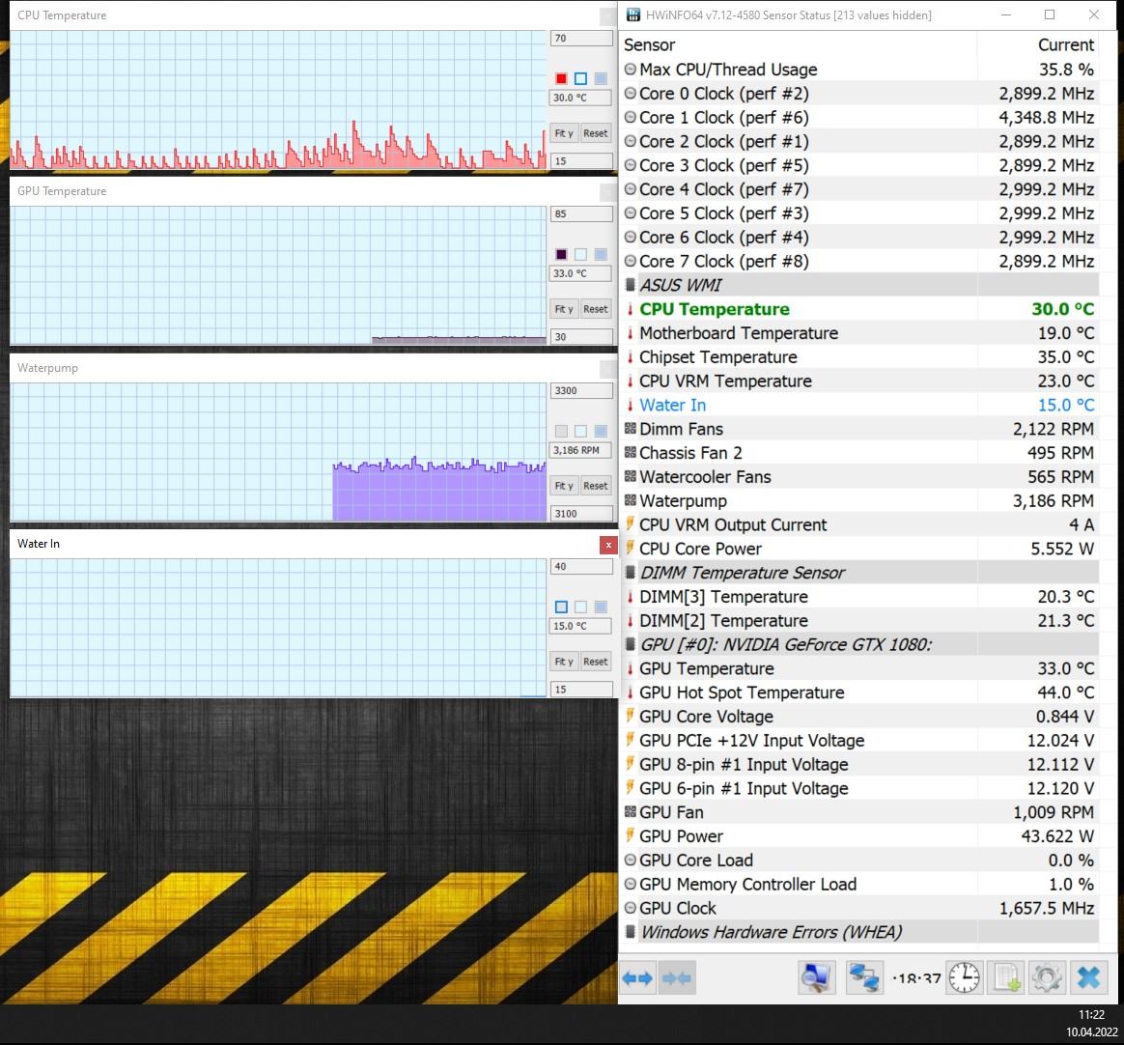
Task: Click the GPU Power lightning icon
Action: (x=631, y=835)
